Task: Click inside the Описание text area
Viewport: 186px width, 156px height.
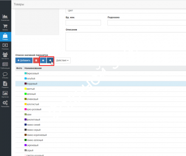Action: click(x=126, y=41)
